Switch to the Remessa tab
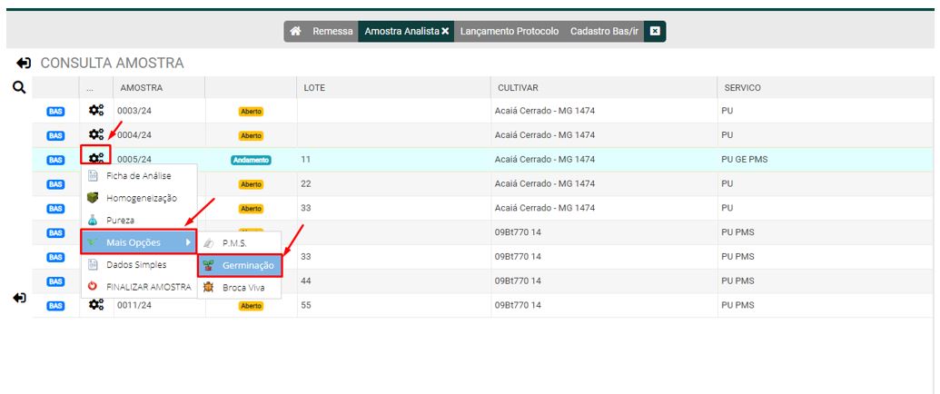The height and width of the screenshot is (394, 940). tap(332, 32)
